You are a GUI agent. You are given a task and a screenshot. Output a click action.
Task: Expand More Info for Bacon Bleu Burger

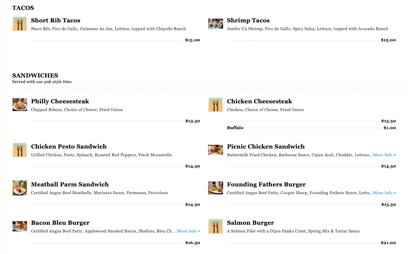click(x=188, y=231)
